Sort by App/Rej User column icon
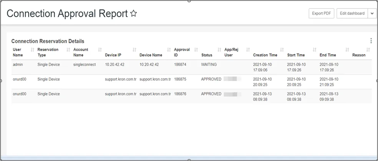The image size is (378, 161). click(248, 50)
